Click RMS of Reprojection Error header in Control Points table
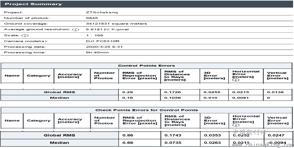The height and width of the screenshot is (148, 294). coord(140,76)
